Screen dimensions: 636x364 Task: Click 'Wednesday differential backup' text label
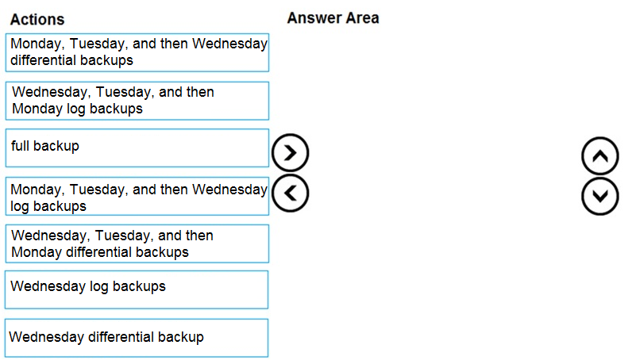pos(106,337)
